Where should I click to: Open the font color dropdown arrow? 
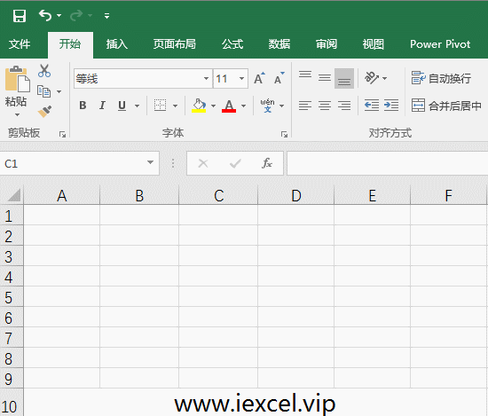[x=243, y=106]
